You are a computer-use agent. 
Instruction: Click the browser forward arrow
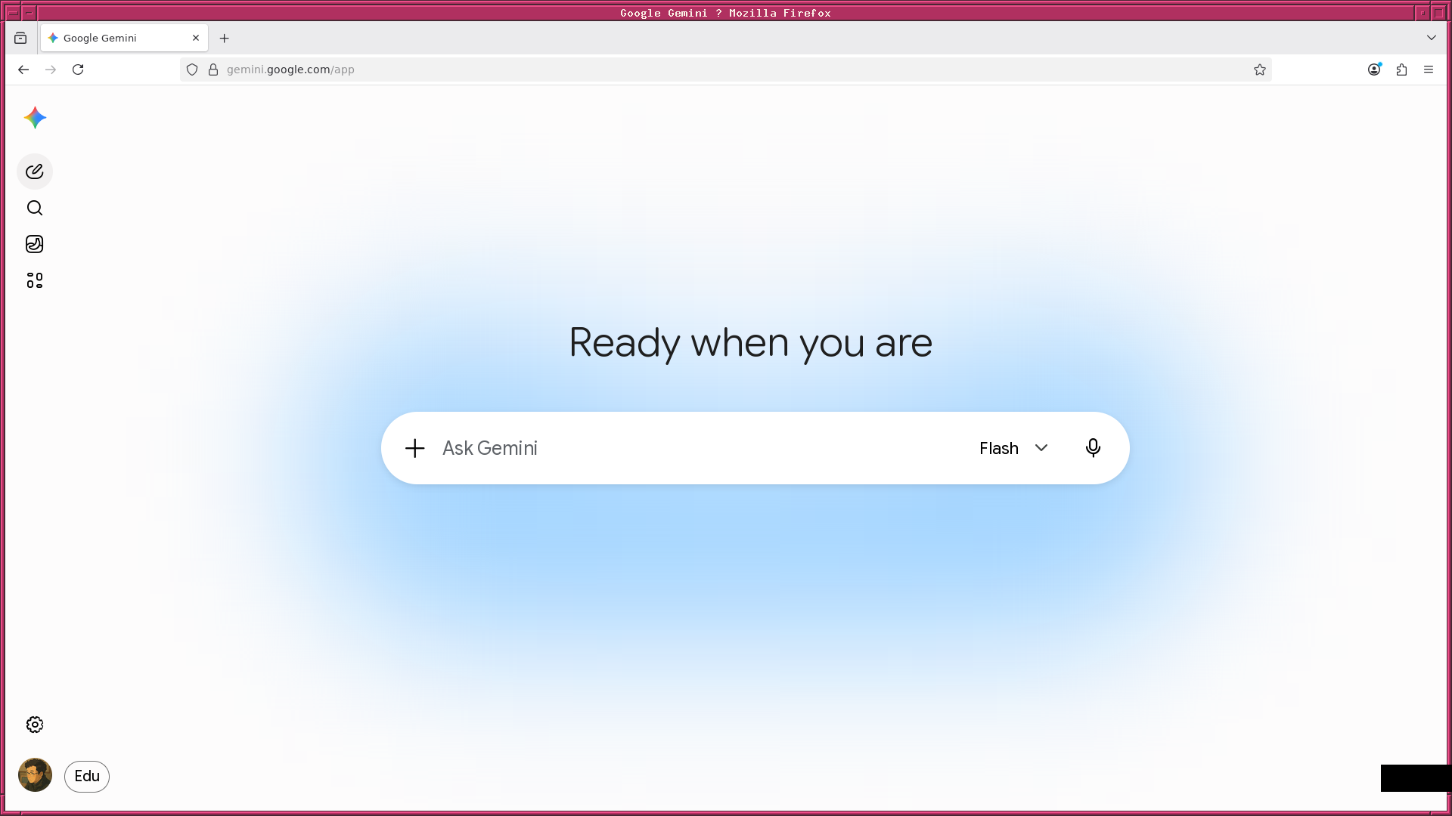click(51, 70)
